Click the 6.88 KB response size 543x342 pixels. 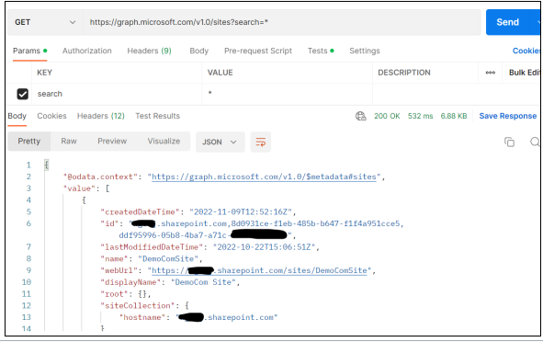coord(454,116)
